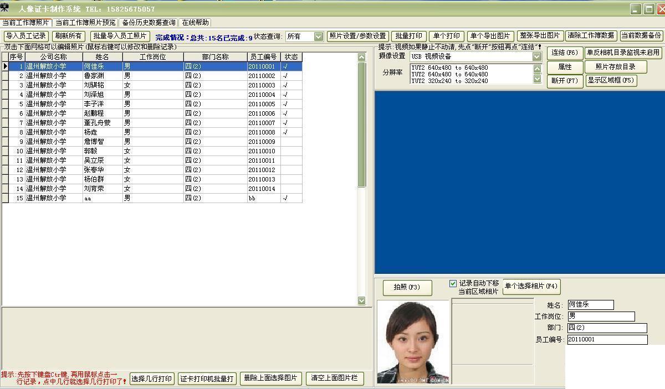This screenshot has width=665, height=389.
Task: Select the row named aa
Action: point(152,198)
